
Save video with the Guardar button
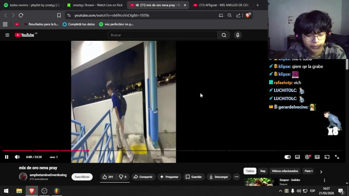[194, 177]
